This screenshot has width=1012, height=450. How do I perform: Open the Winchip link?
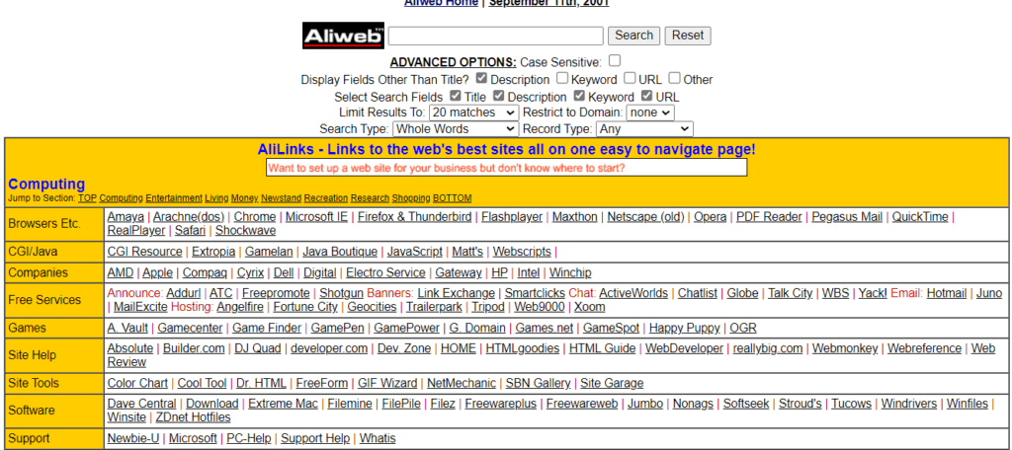pyautogui.click(x=570, y=273)
